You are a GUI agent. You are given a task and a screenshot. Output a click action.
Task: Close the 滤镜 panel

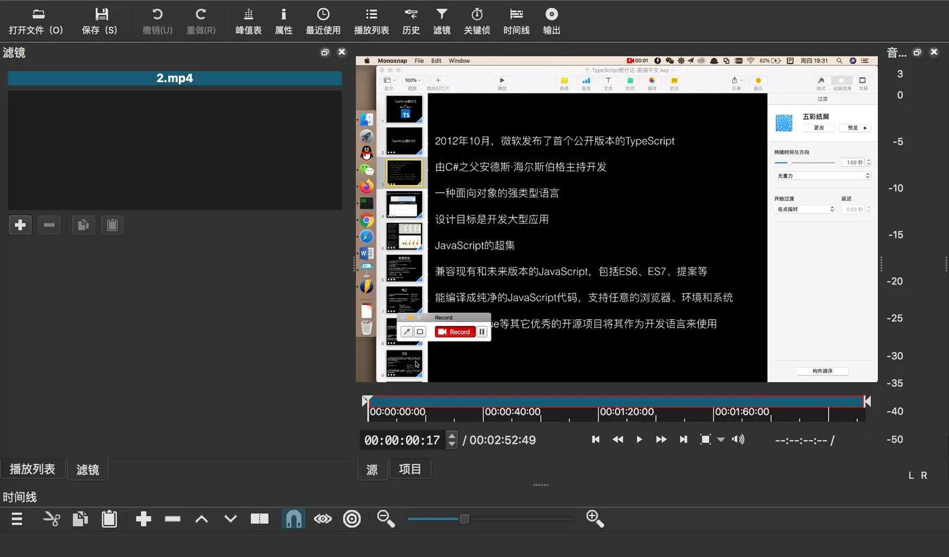(x=342, y=52)
